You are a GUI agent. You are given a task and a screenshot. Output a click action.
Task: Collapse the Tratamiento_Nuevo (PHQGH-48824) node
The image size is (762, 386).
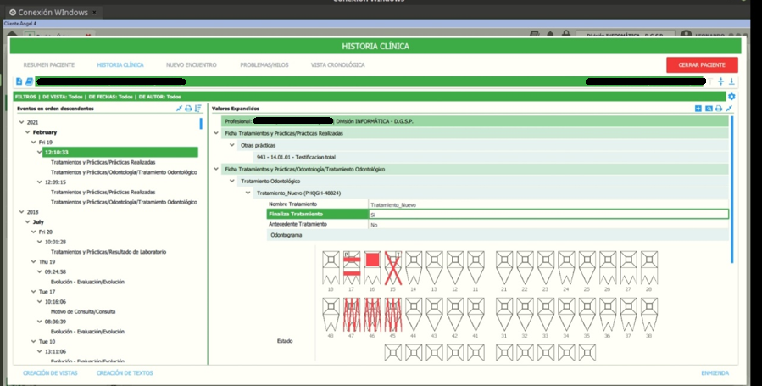[248, 193]
